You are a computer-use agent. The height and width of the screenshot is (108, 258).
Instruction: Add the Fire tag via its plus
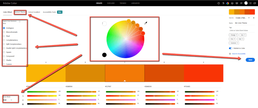(235, 39)
